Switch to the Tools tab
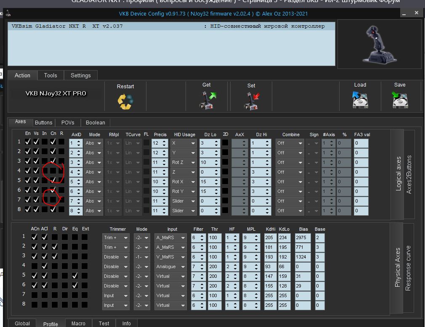 tap(50, 75)
